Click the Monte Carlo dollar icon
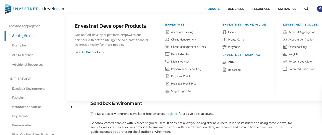This screenshot has width=322, height=135. [x=224, y=40]
